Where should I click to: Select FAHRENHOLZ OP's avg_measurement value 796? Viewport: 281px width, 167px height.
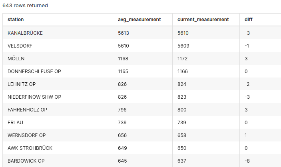122,109
